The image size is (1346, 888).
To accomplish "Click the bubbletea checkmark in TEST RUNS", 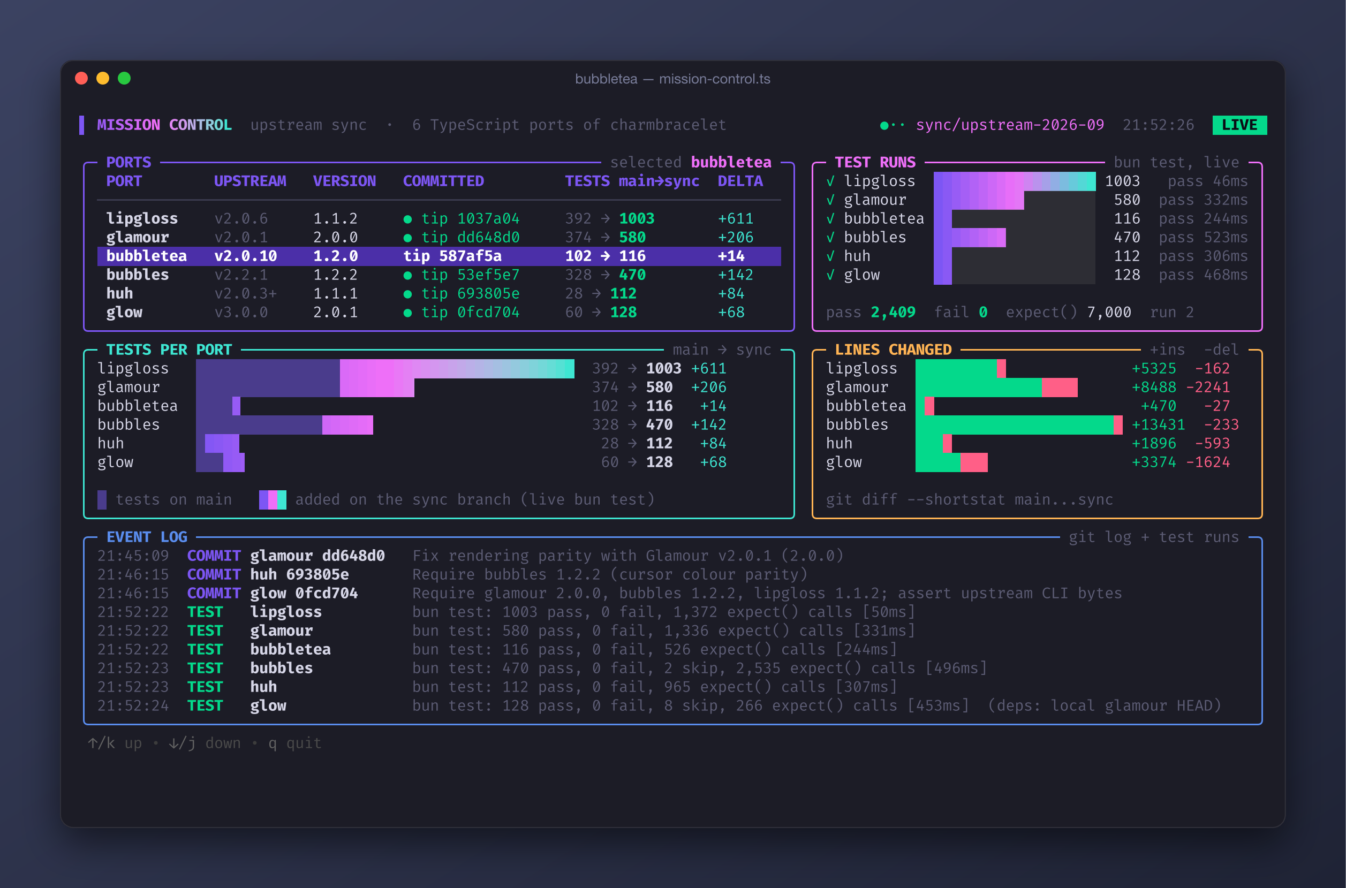I will 830,218.
